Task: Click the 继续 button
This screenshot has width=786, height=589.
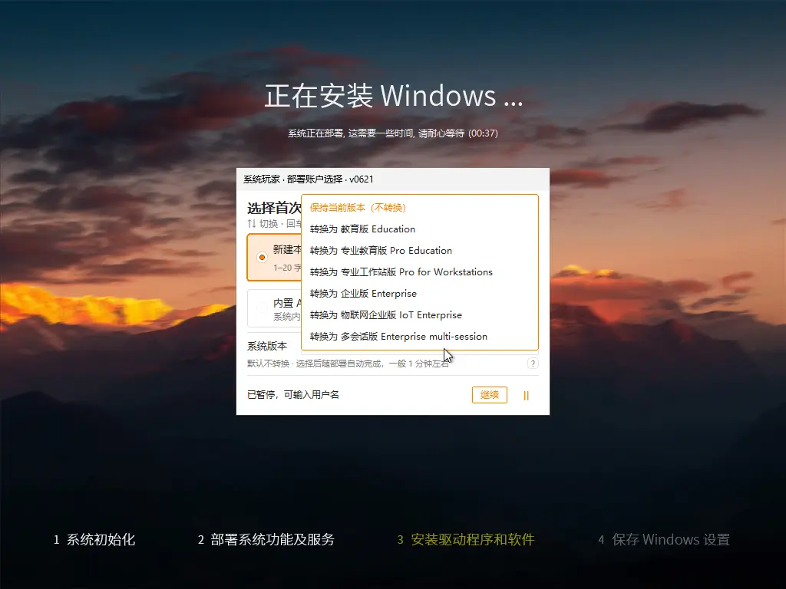Action: pyautogui.click(x=489, y=395)
